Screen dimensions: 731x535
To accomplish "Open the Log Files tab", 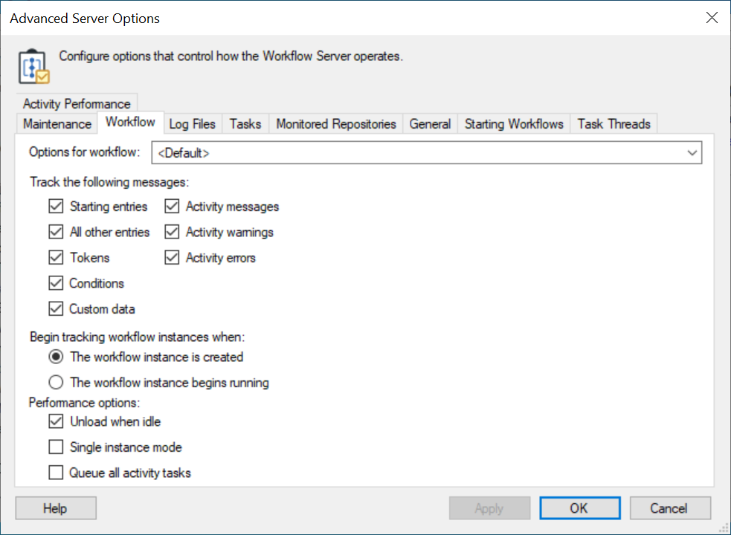I will pyautogui.click(x=192, y=124).
